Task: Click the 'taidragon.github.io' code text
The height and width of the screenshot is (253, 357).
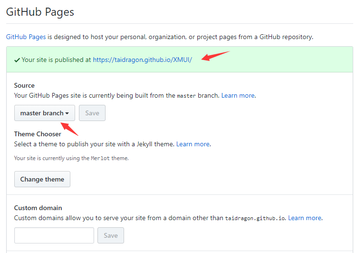Action: click(x=255, y=218)
